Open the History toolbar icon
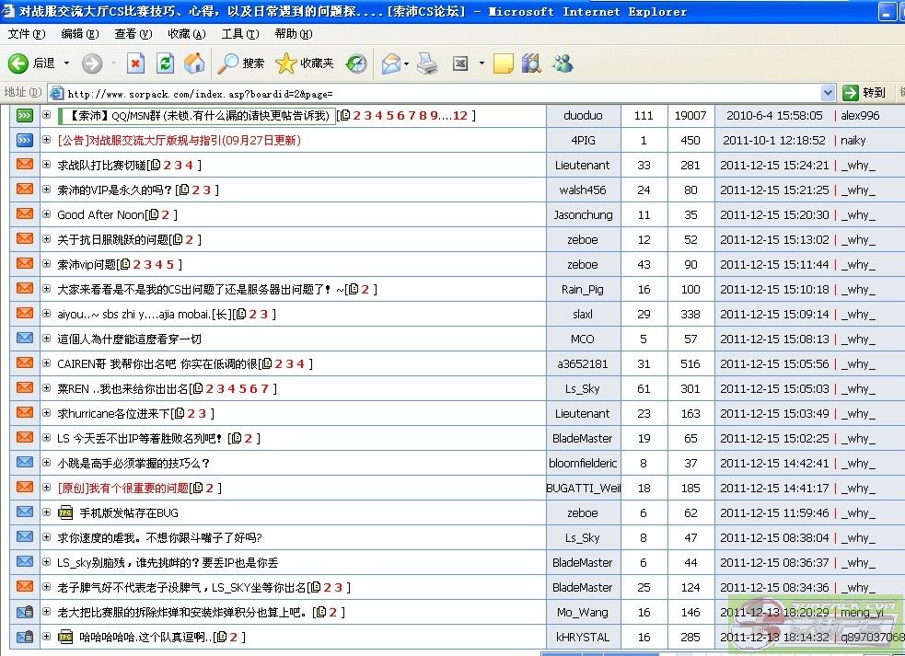The image size is (905, 656). pyautogui.click(x=356, y=63)
